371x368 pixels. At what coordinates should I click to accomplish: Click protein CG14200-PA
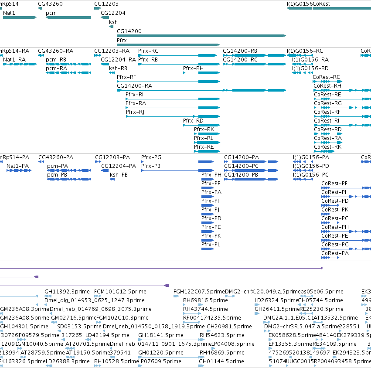251,162
